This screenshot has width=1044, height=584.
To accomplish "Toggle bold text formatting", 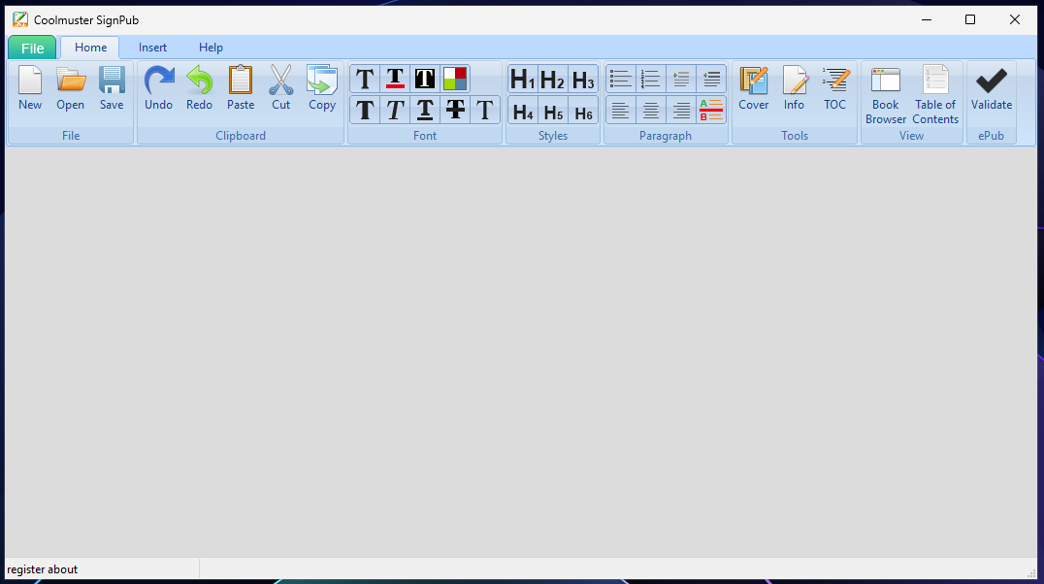I will click(365, 110).
